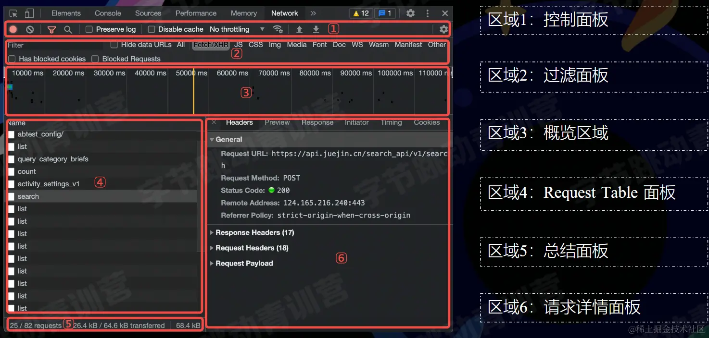
Task: Filter requests by All types
Action: (x=181, y=45)
